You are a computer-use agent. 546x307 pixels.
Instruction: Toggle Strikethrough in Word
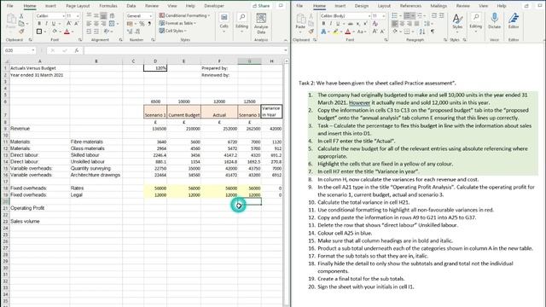[x=351, y=23]
